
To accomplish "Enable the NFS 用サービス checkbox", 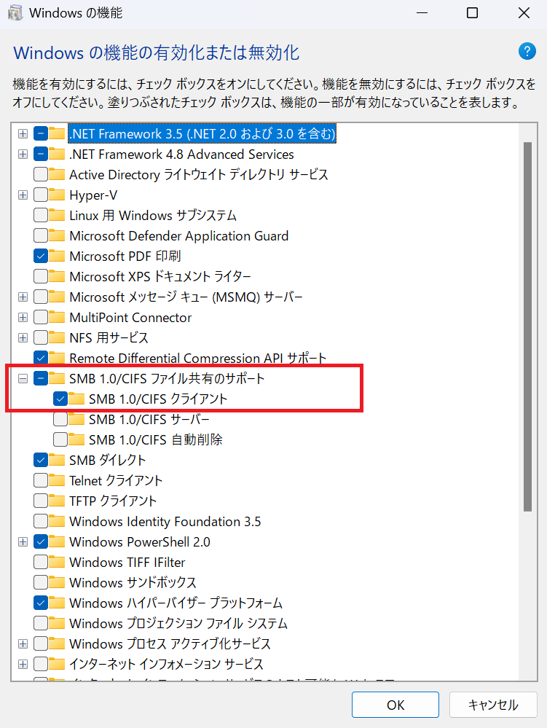I will click(x=41, y=337).
